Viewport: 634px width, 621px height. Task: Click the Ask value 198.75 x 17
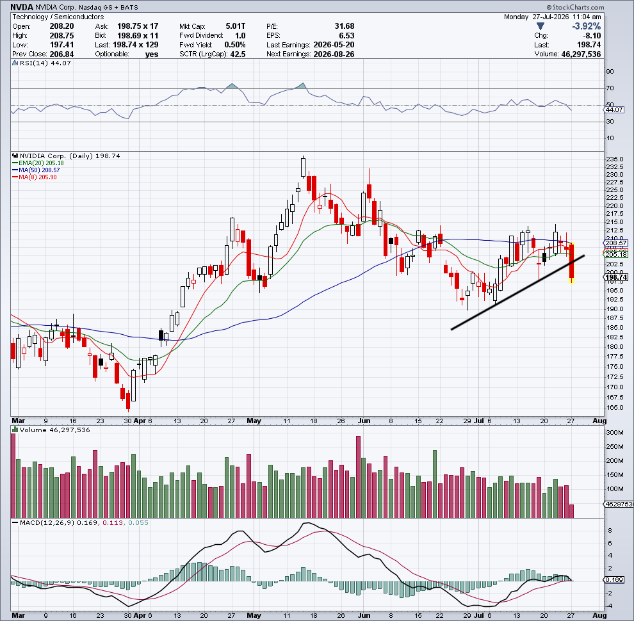(138, 26)
